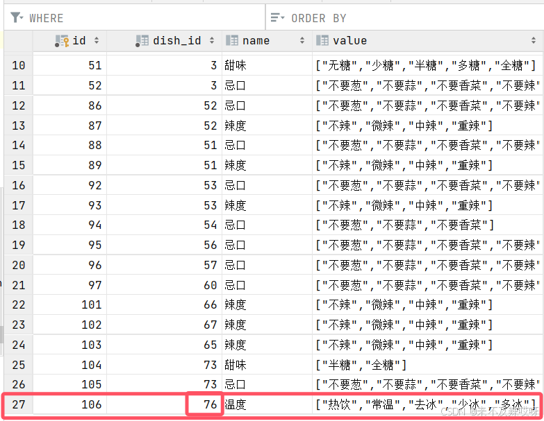
Task: Click value cell with 热饮 temperature options
Action: 428,404
